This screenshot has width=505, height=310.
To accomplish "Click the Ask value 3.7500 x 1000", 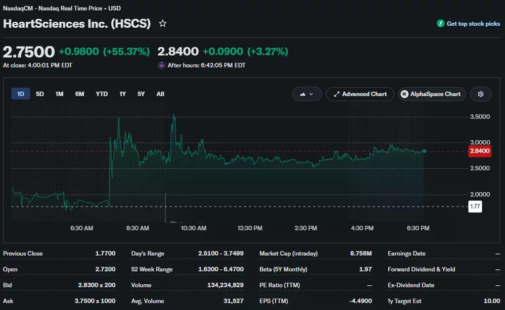I will [95, 301].
